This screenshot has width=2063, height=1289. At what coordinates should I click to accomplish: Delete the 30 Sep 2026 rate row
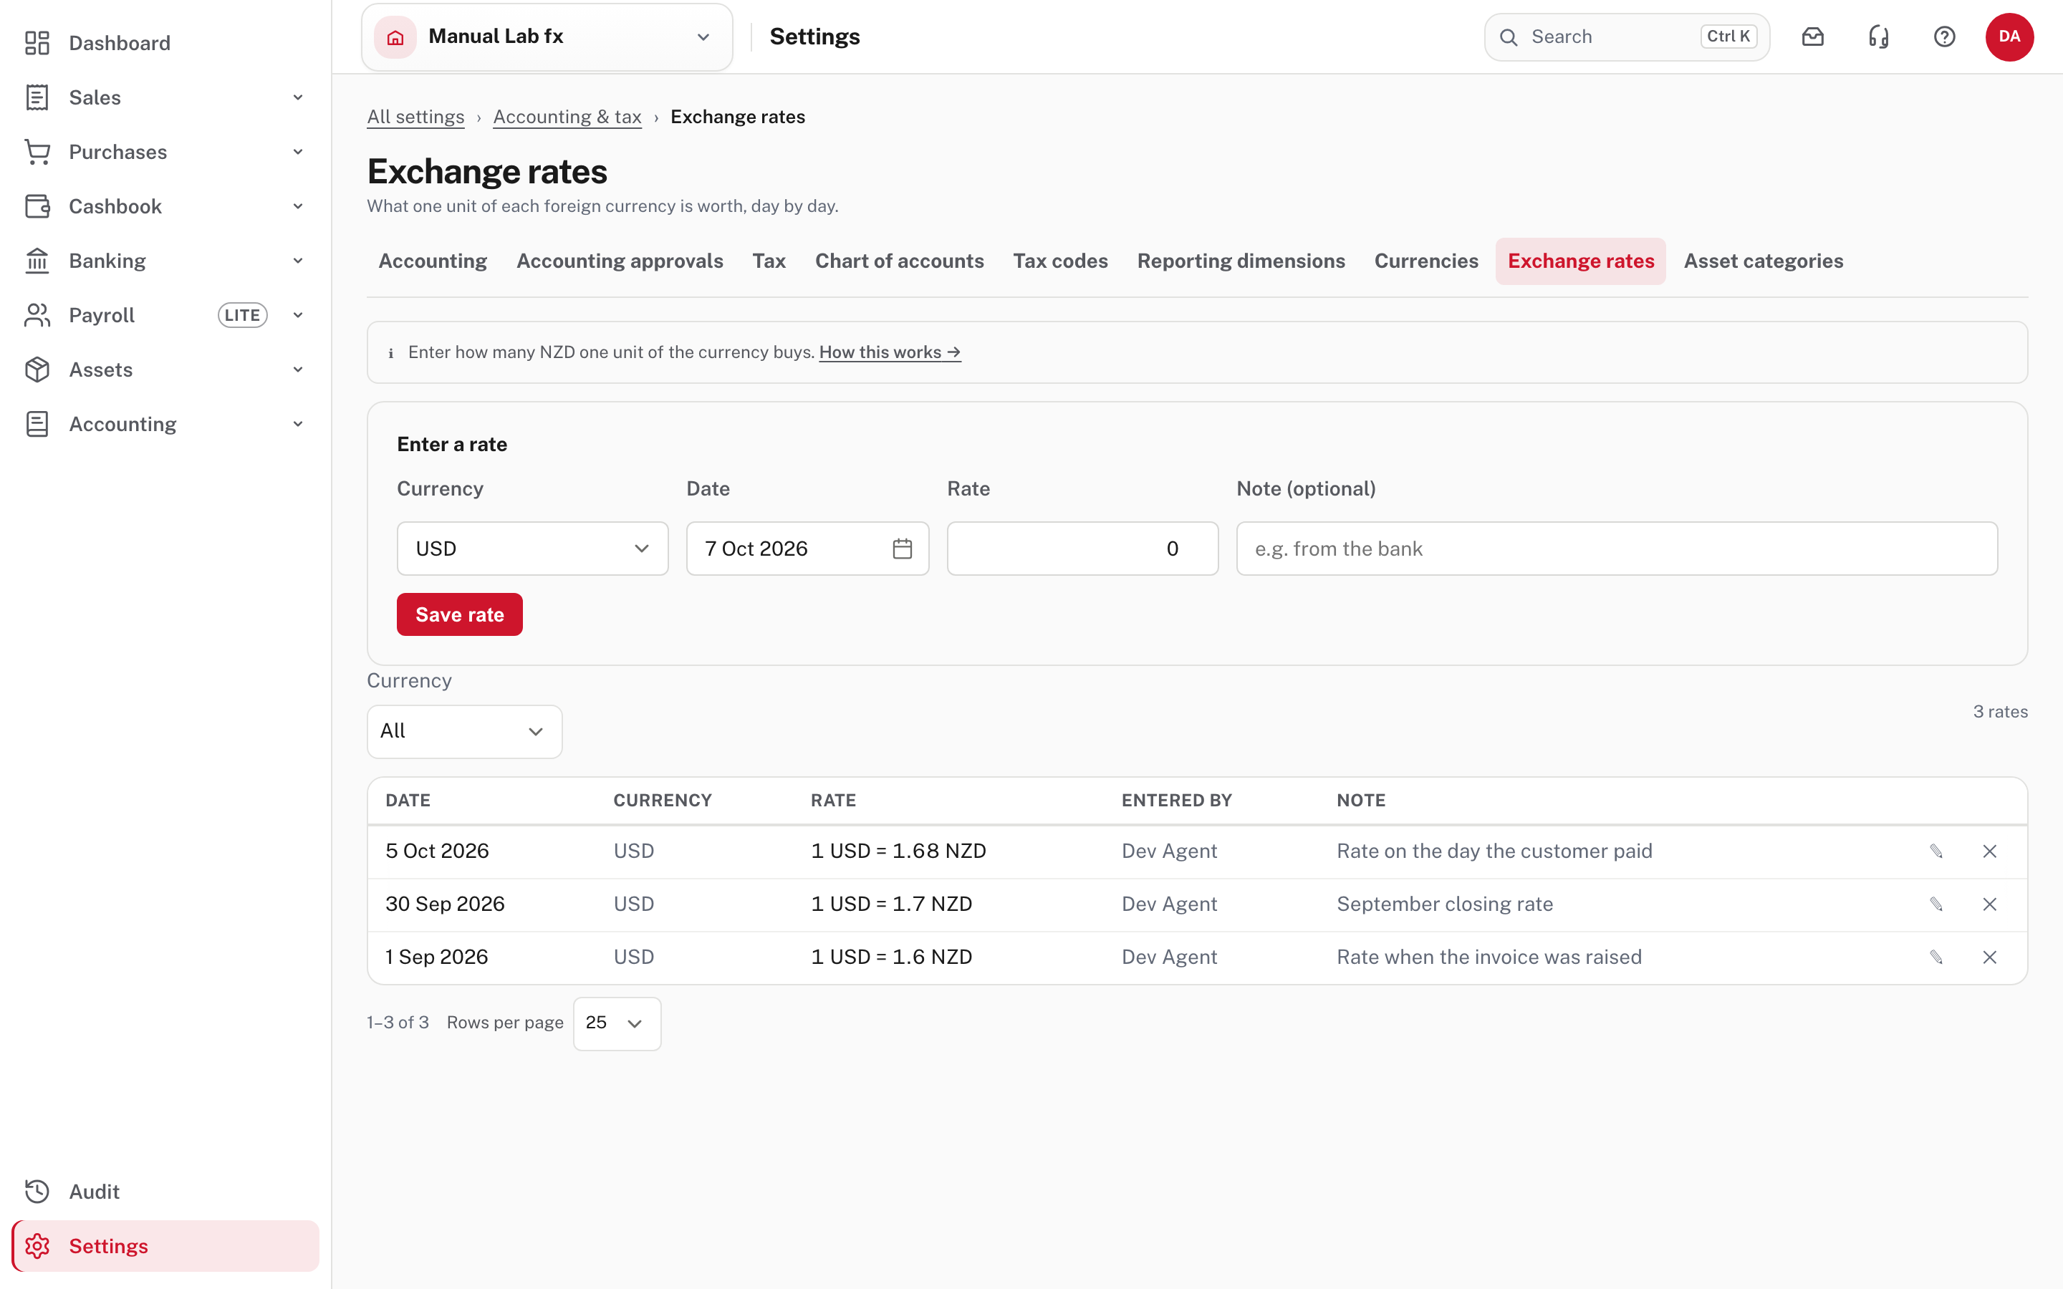1990,904
